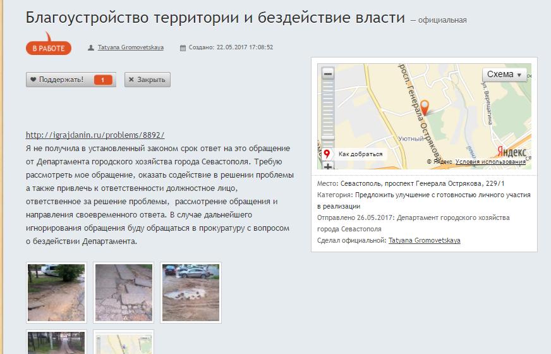Open the eroded path with tree thumbnail

[56, 293]
